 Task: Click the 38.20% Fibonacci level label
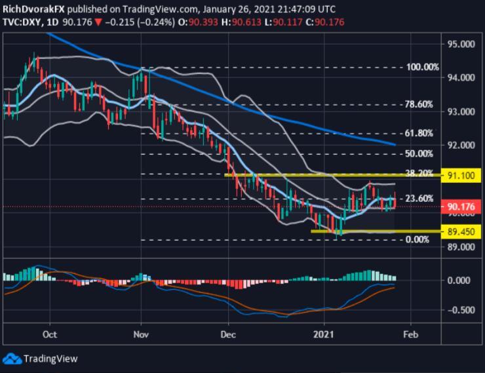point(419,173)
